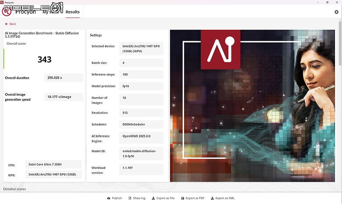Publish the benchmark result

[114, 198]
